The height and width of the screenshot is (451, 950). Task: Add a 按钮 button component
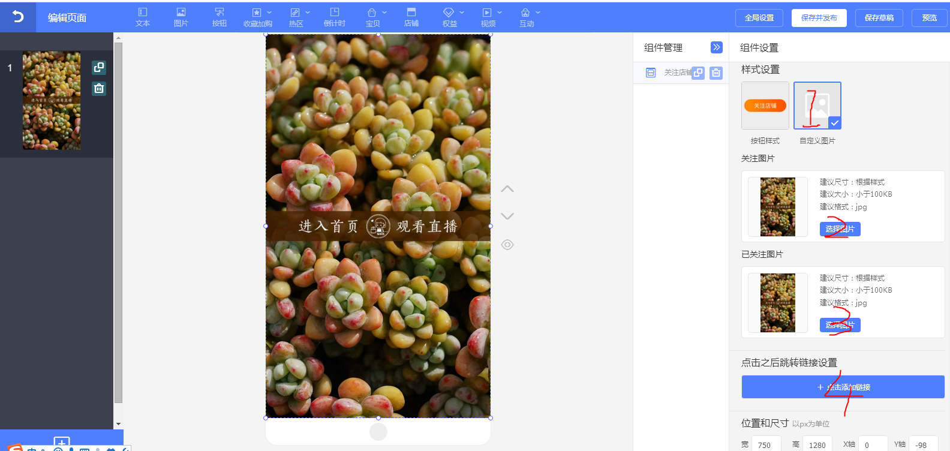pos(220,17)
